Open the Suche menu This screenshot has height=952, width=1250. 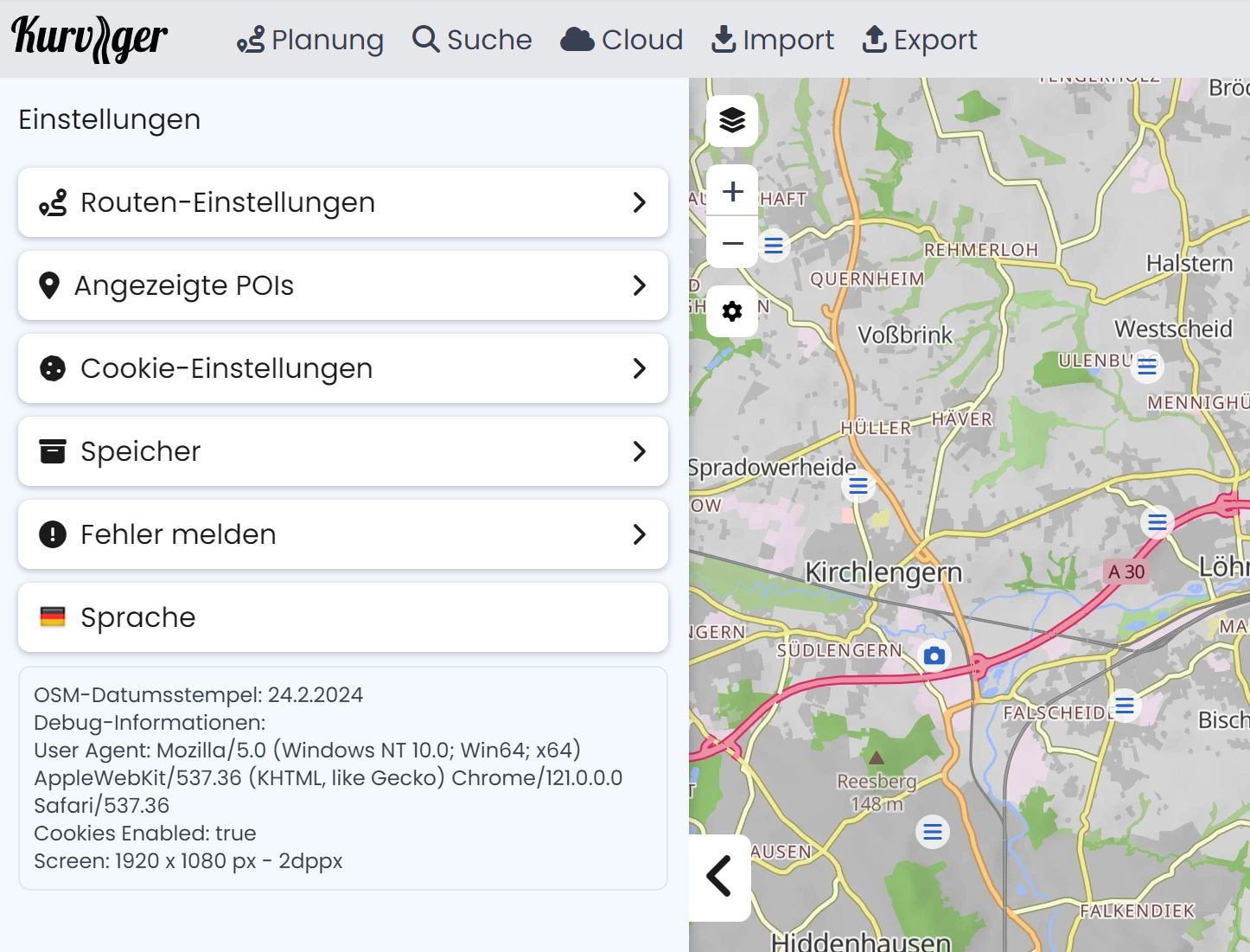pyautogui.click(x=472, y=40)
